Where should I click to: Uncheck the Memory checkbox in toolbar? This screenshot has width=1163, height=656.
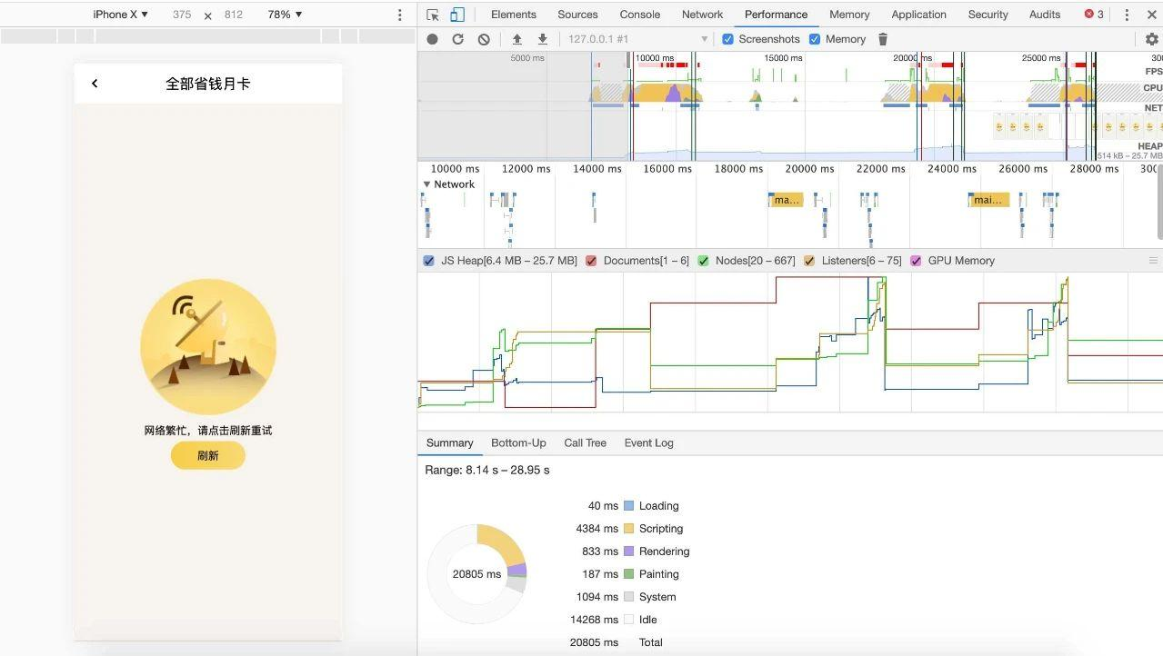[815, 39]
